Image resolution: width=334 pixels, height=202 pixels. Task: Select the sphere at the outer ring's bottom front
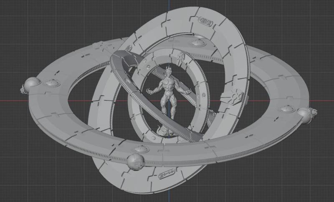[136, 162]
